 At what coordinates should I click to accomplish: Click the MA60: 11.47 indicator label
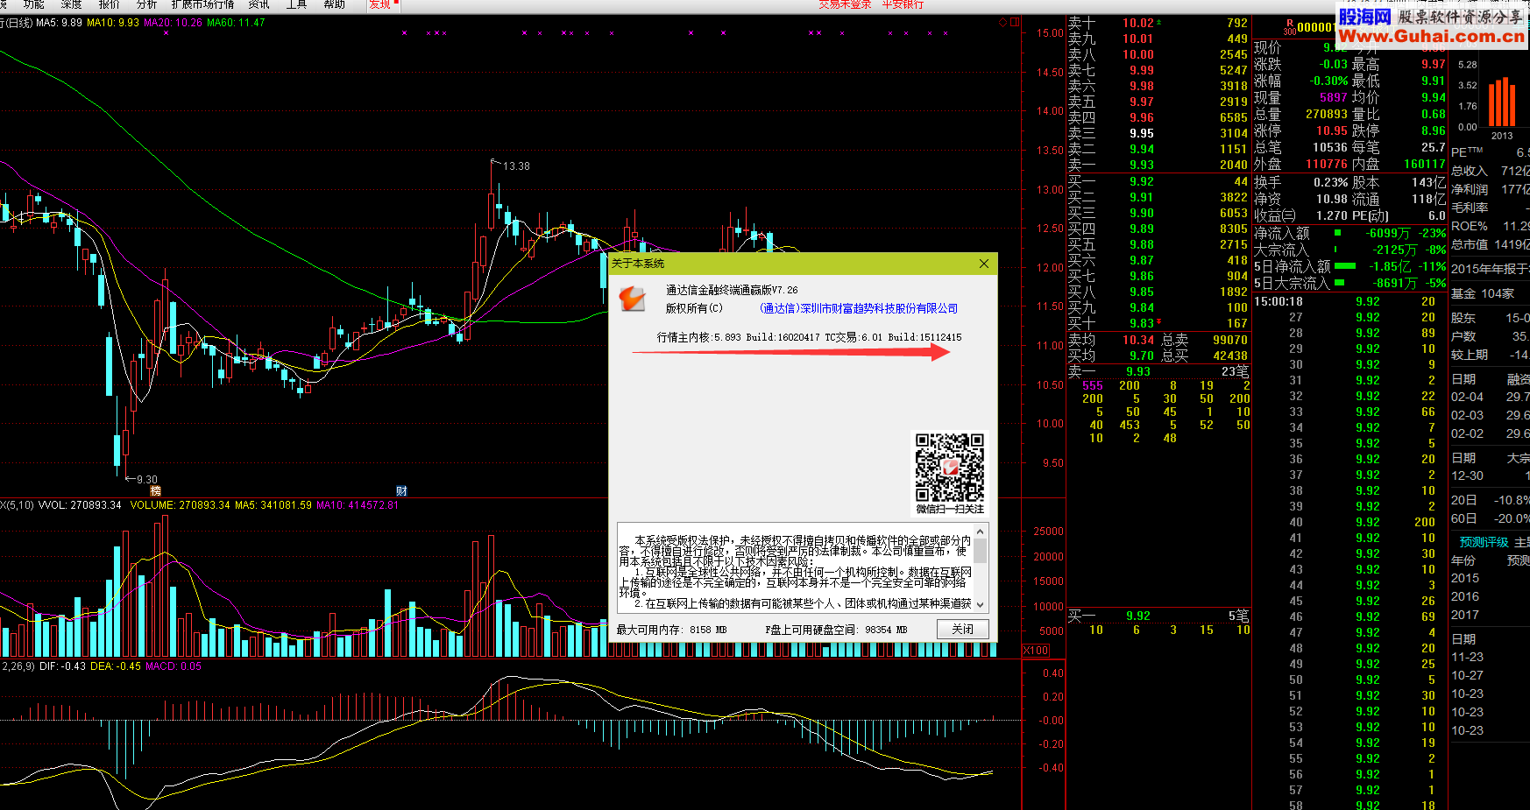236,23
